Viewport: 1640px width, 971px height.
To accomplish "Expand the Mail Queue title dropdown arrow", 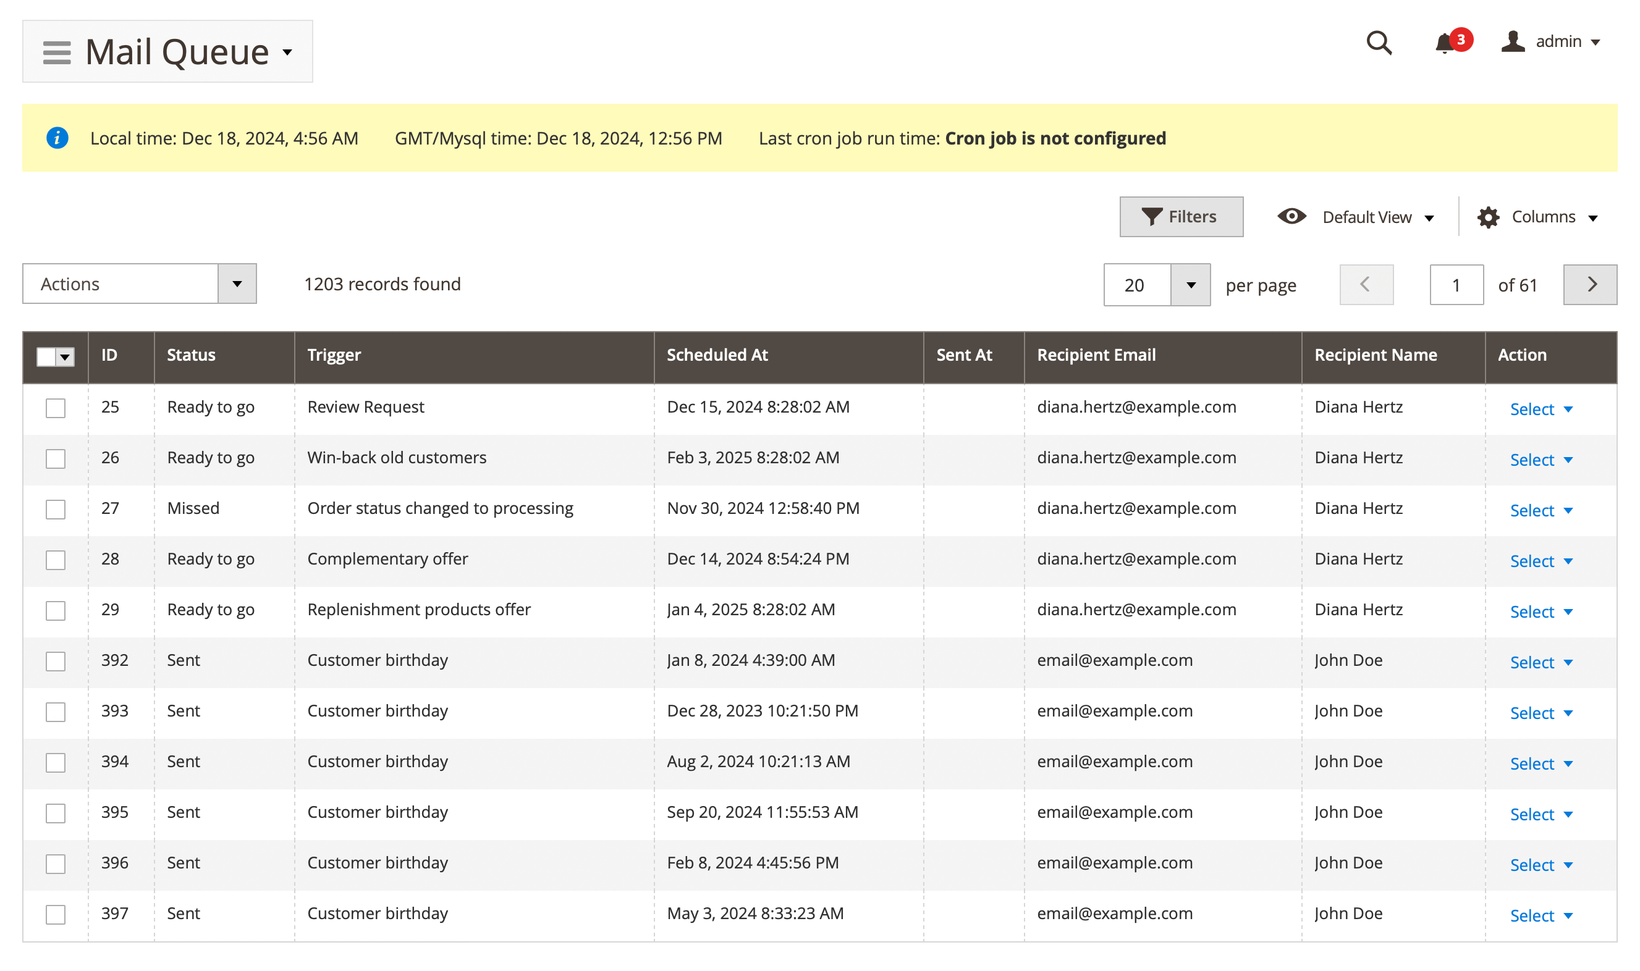I will (x=288, y=54).
